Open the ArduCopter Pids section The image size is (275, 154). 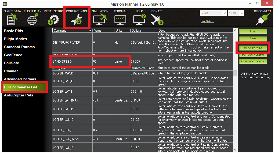point(18,95)
